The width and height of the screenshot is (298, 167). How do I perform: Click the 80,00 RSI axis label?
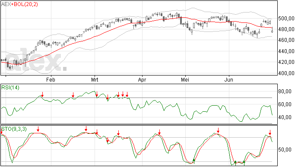[285, 91]
